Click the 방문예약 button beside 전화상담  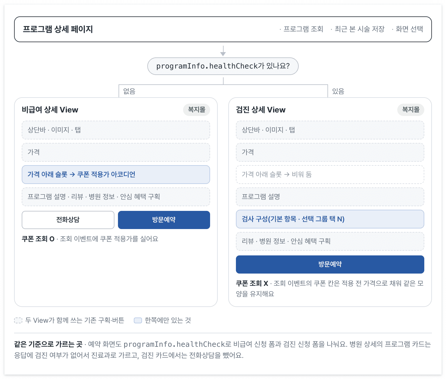tap(164, 220)
